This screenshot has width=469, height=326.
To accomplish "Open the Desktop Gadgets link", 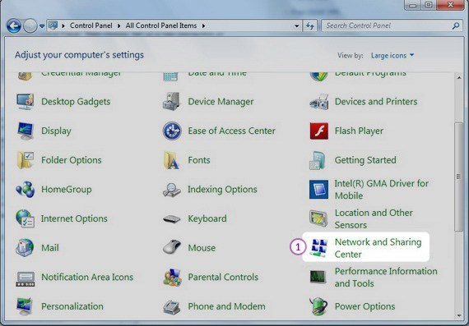I will coord(76,102).
